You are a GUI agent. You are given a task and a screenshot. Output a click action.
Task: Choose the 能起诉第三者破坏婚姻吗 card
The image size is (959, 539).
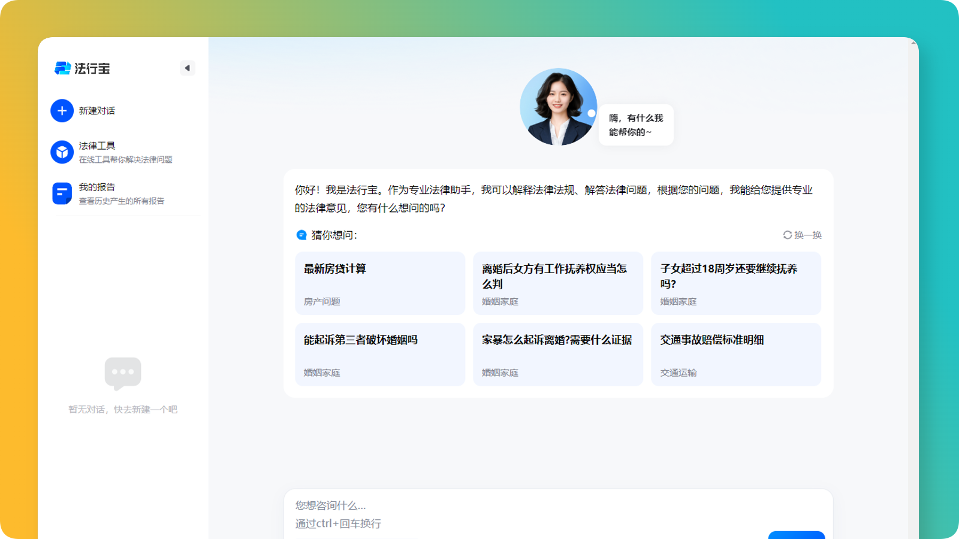pos(380,355)
